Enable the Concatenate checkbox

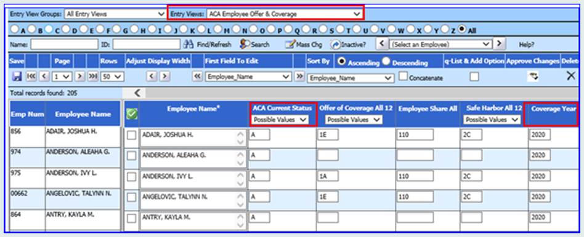[403, 77]
